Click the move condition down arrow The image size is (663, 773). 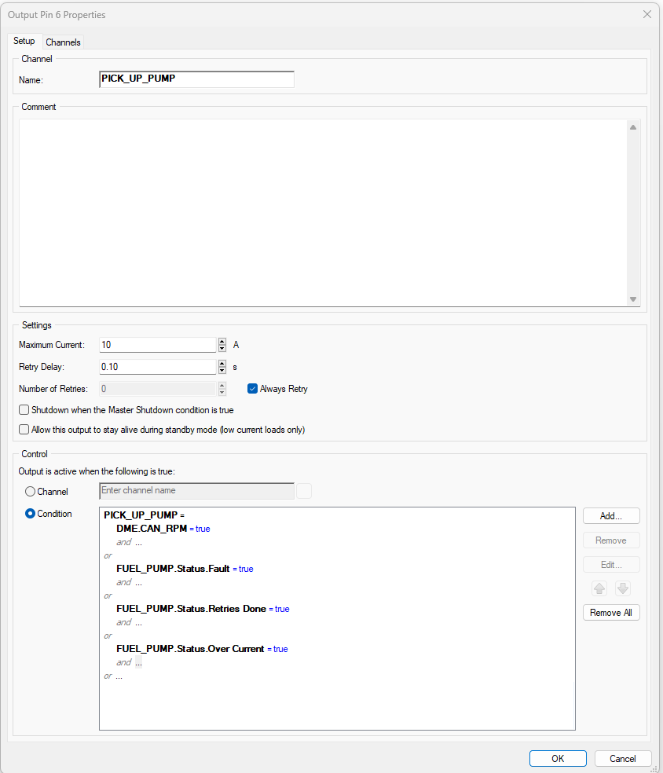(622, 588)
